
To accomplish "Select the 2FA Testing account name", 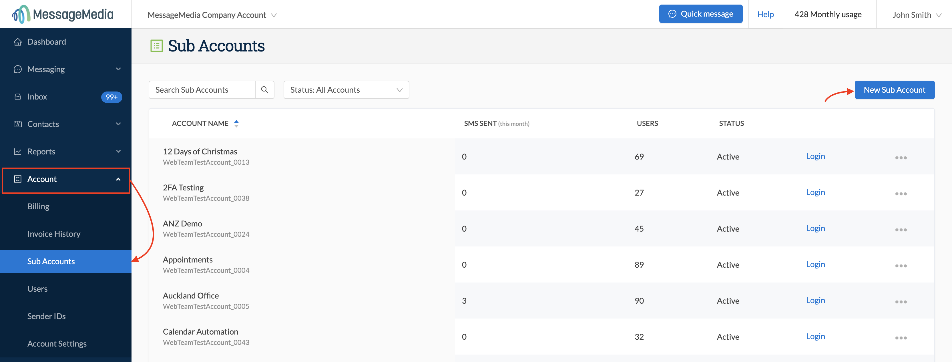I will click(x=183, y=188).
